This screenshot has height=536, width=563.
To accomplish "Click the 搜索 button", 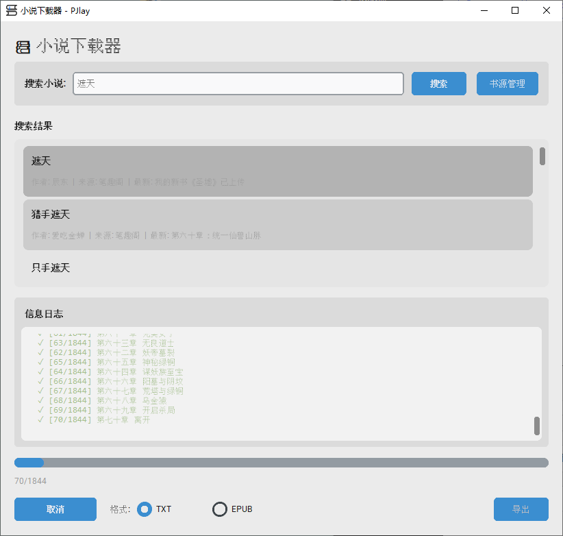I will coord(439,84).
